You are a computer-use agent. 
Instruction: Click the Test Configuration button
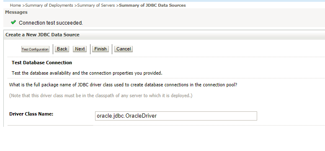click(x=35, y=49)
